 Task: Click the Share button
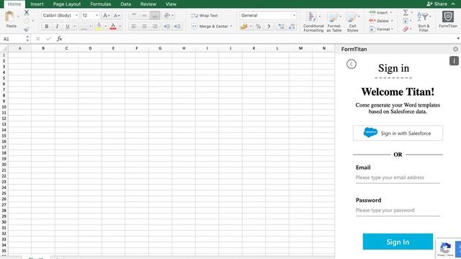[437, 4]
